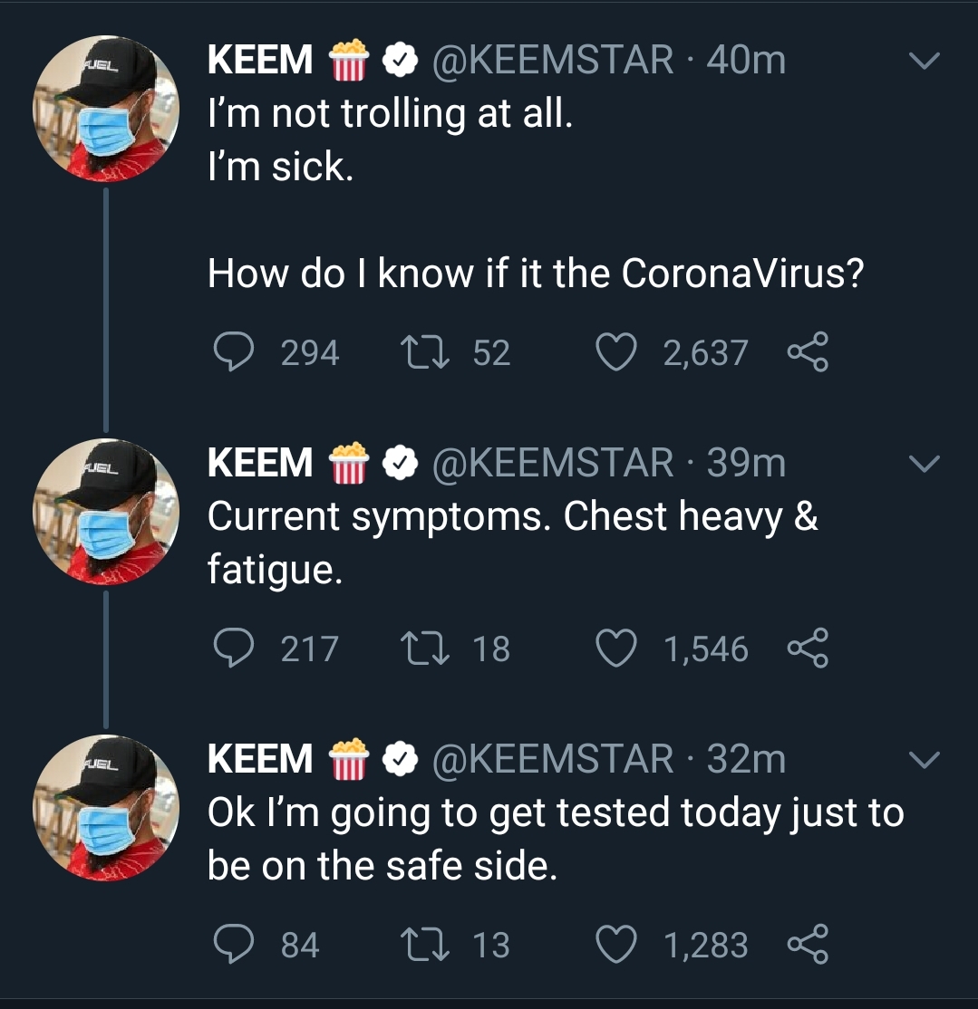Open the KEEM display name on the last tweet
The width and height of the screenshot is (978, 1009).
[x=260, y=758]
